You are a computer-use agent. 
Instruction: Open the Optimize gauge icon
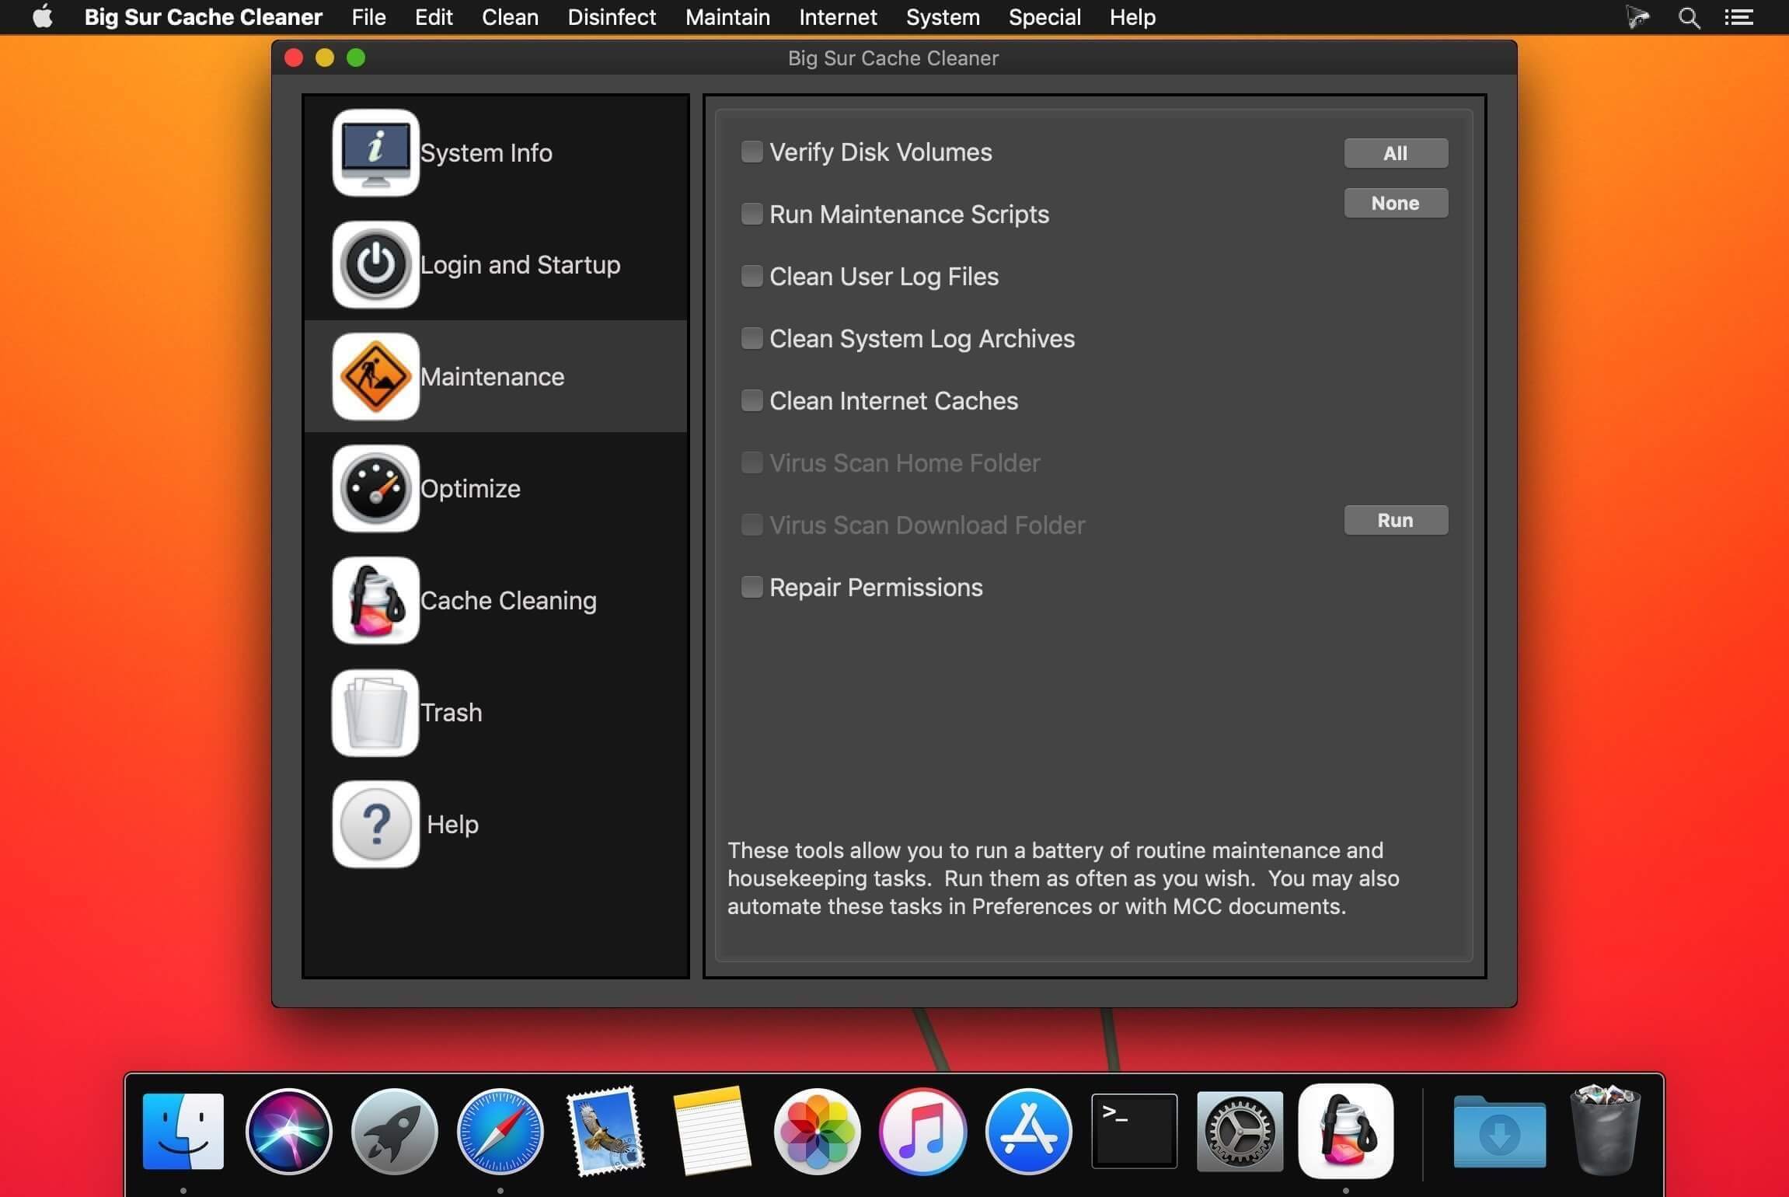pos(375,488)
